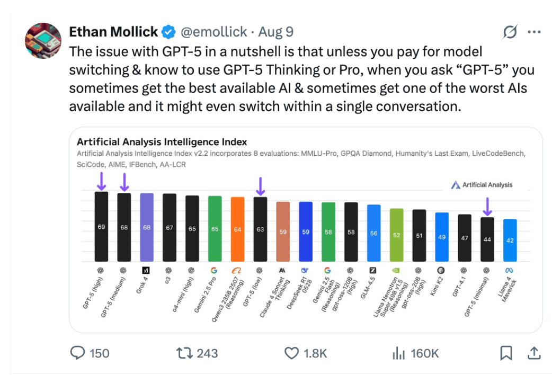Screen dimensions: 552x375
Task: Click Ethan Mollick's profile avatar
Action: tap(43, 40)
